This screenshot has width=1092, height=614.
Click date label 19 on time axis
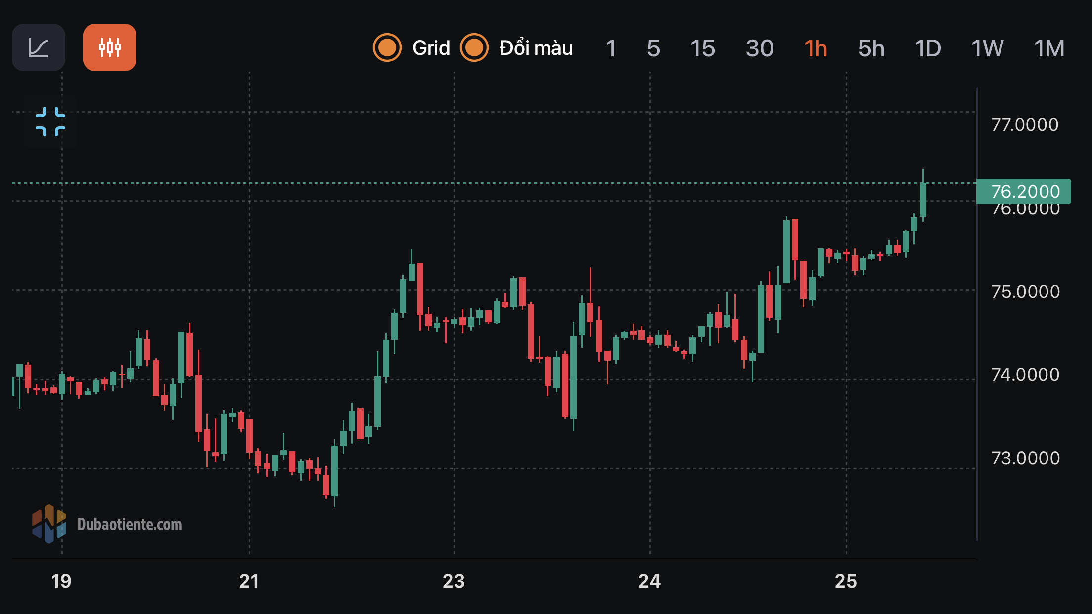tap(61, 581)
